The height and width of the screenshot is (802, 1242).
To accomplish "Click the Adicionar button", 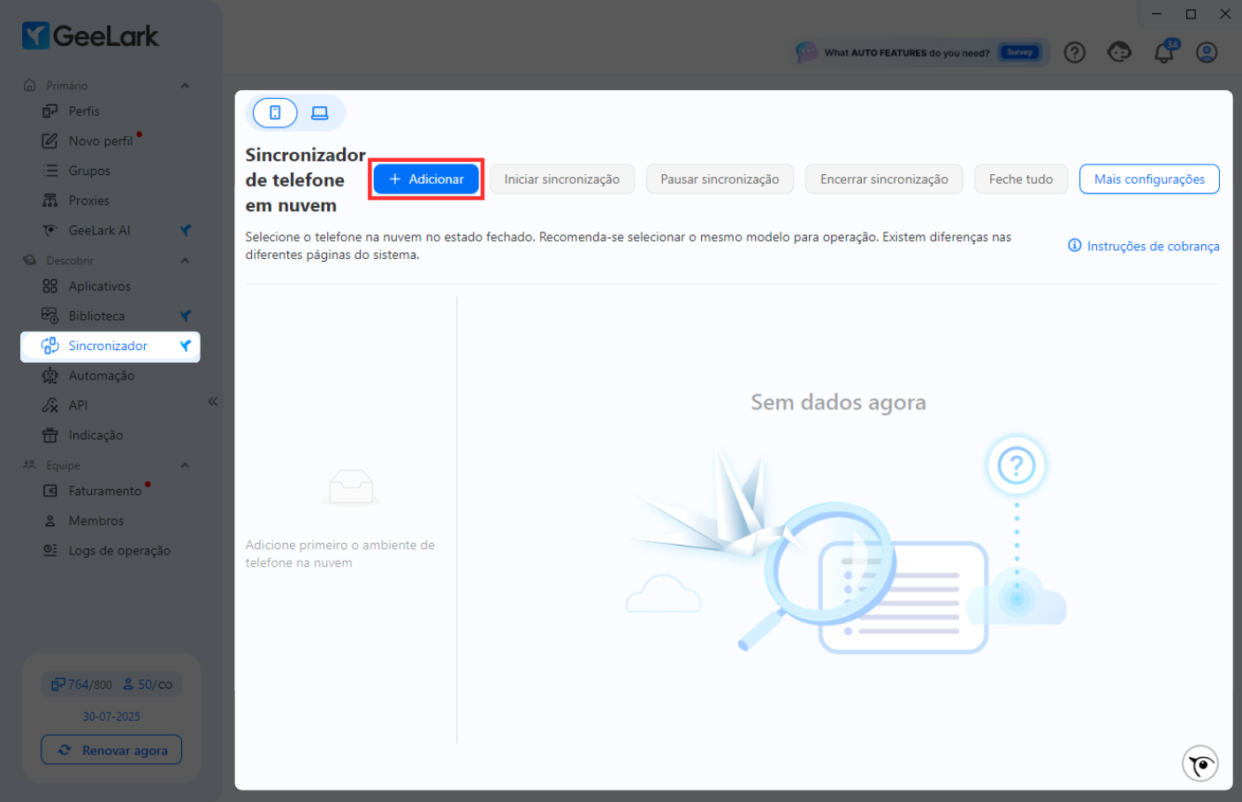I will pos(426,179).
